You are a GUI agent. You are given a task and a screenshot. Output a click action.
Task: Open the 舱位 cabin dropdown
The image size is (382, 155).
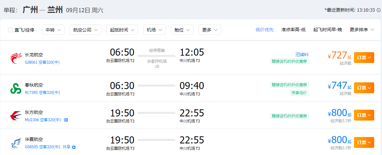[182, 30]
